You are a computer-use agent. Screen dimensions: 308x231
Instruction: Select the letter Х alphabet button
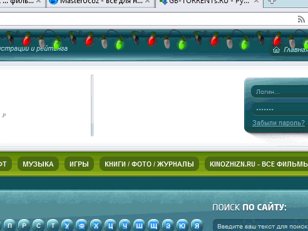point(96,225)
